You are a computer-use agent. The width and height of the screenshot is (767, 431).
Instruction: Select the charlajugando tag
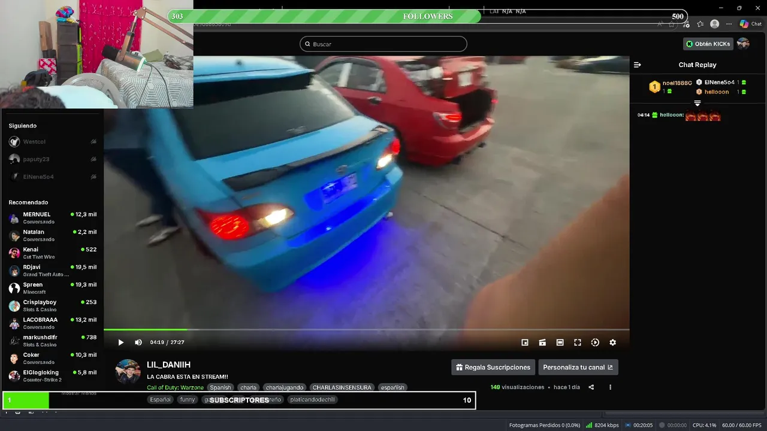coord(285,387)
